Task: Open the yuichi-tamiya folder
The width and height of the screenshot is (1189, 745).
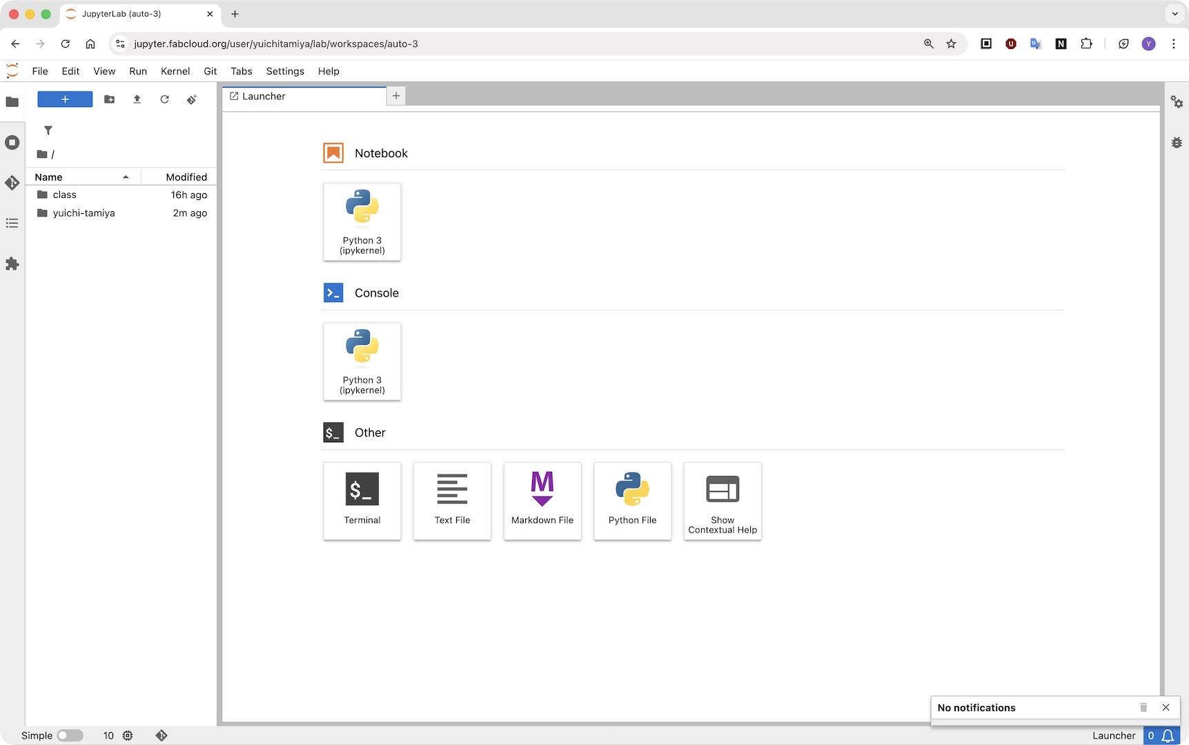Action: pos(83,213)
